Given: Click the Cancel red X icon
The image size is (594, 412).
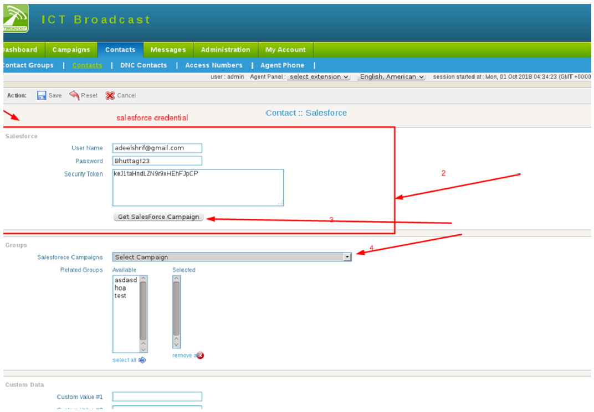Looking at the screenshot, I should 110,96.
